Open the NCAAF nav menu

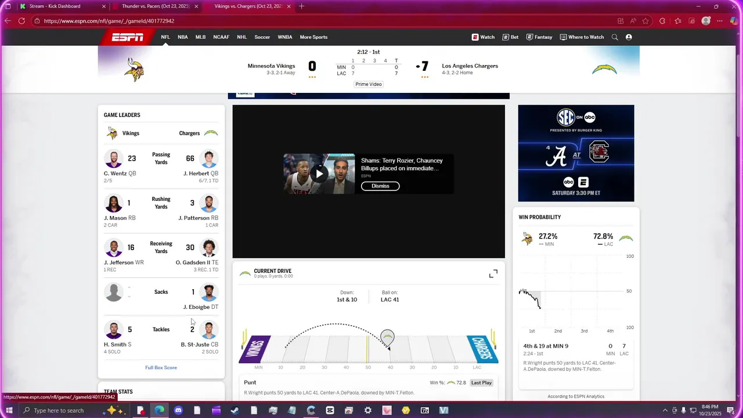coord(221,37)
